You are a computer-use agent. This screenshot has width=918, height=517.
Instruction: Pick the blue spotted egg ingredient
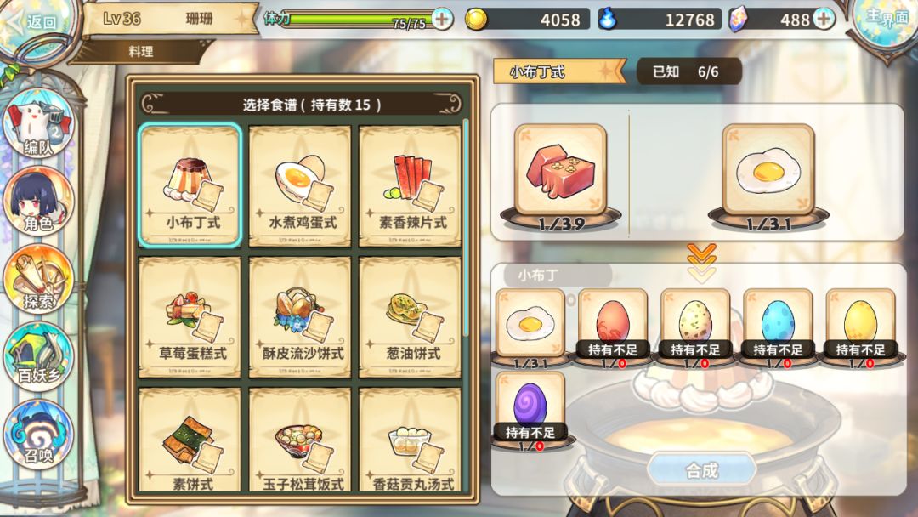point(778,325)
